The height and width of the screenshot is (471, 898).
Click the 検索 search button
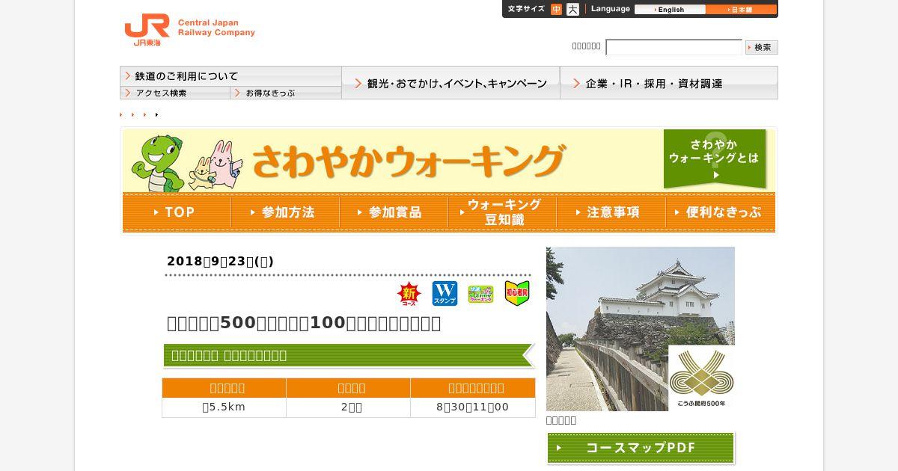click(x=762, y=47)
